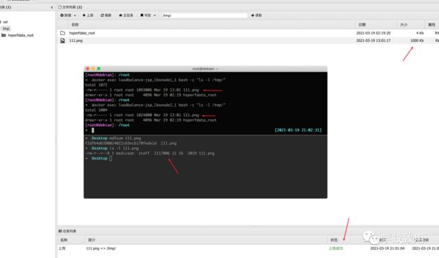Click the 111.png => /tmp/ task description
This screenshot has height=258, width=439.
[x=101, y=248]
